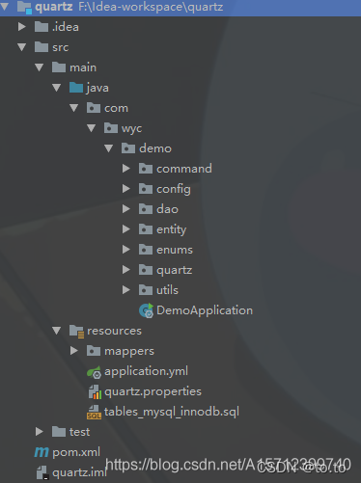Viewport: 361px width, 483px height.
Task: Click the command package icon
Action: 146,169
